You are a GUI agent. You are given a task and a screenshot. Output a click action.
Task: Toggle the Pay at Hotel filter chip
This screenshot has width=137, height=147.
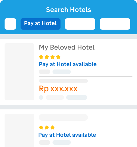41,24
